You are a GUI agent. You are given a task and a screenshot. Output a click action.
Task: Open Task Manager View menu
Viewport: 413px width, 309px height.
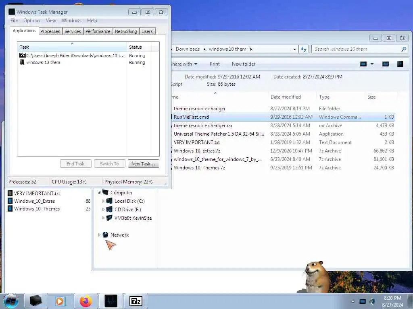(x=51, y=21)
